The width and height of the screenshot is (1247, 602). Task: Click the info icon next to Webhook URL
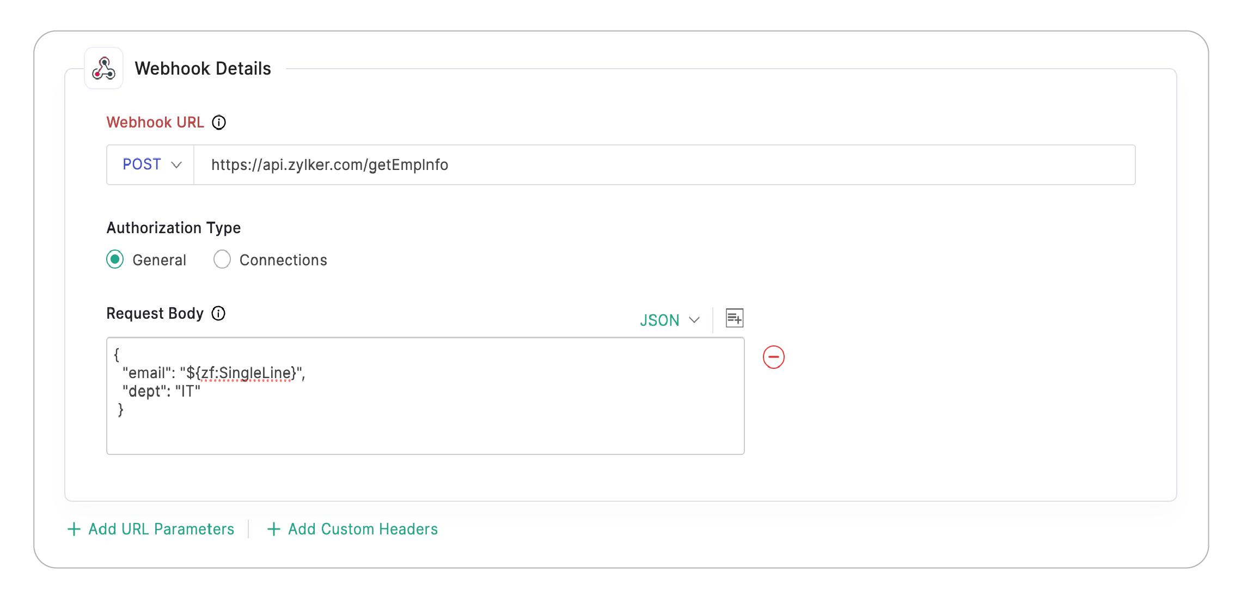point(219,123)
